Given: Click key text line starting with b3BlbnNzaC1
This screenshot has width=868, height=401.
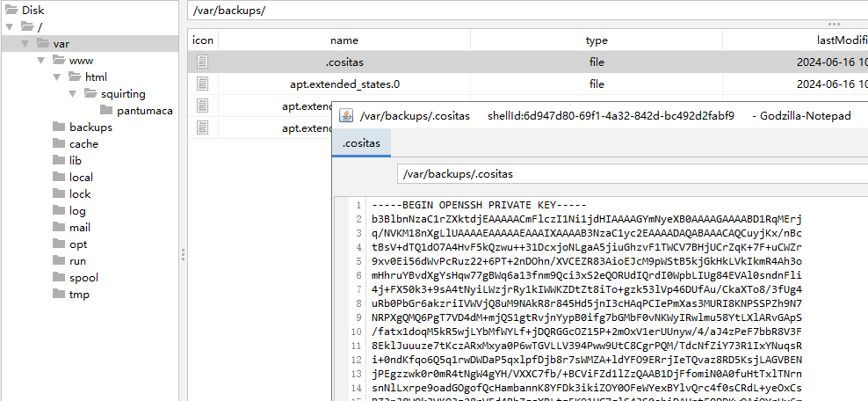Looking at the screenshot, I should click(x=587, y=219).
